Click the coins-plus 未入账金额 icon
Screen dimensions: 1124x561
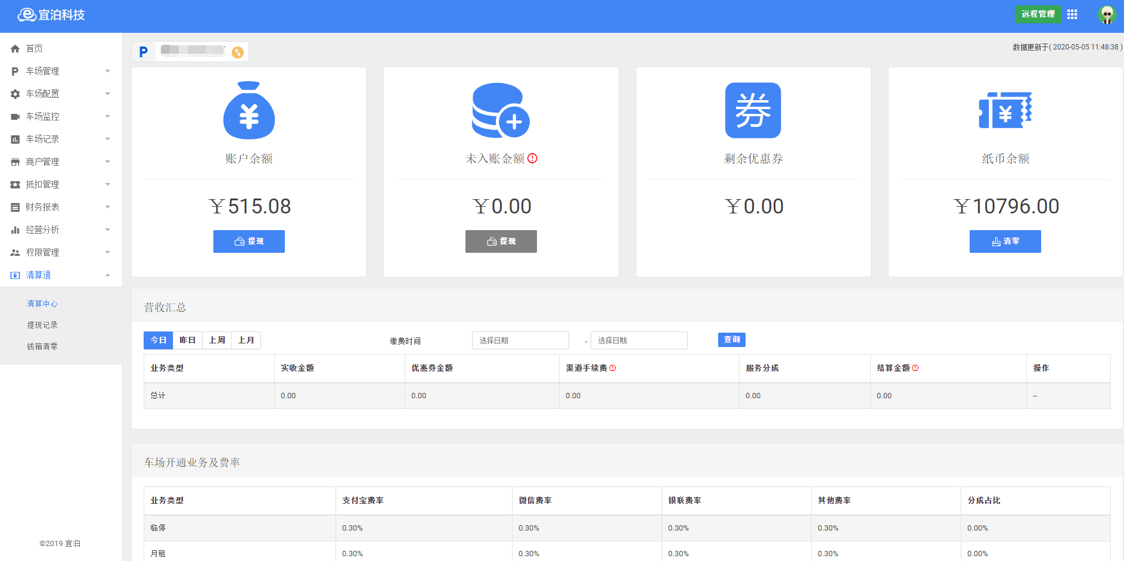point(501,110)
